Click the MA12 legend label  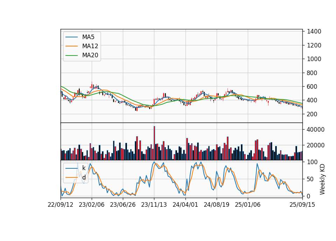(x=90, y=46)
